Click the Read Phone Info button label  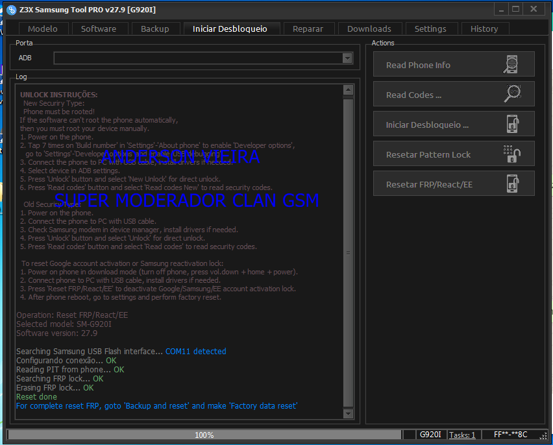click(418, 66)
